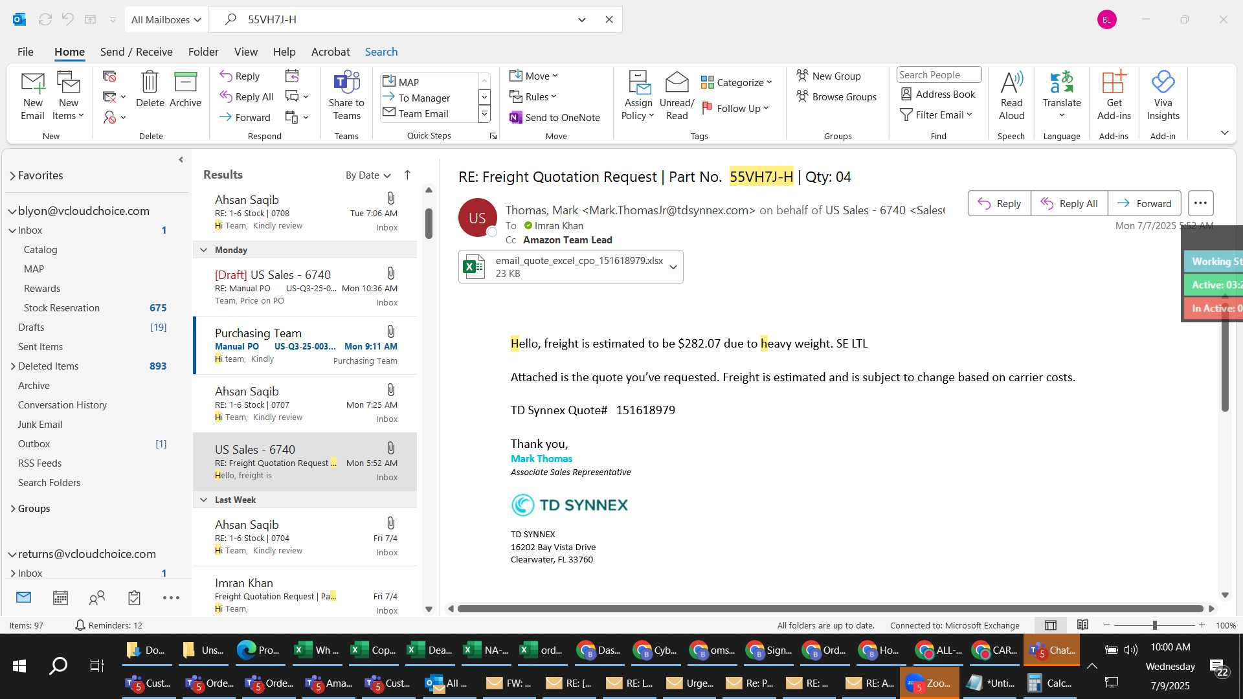
Task: Click Reply All in ribbon
Action: tap(247, 96)
